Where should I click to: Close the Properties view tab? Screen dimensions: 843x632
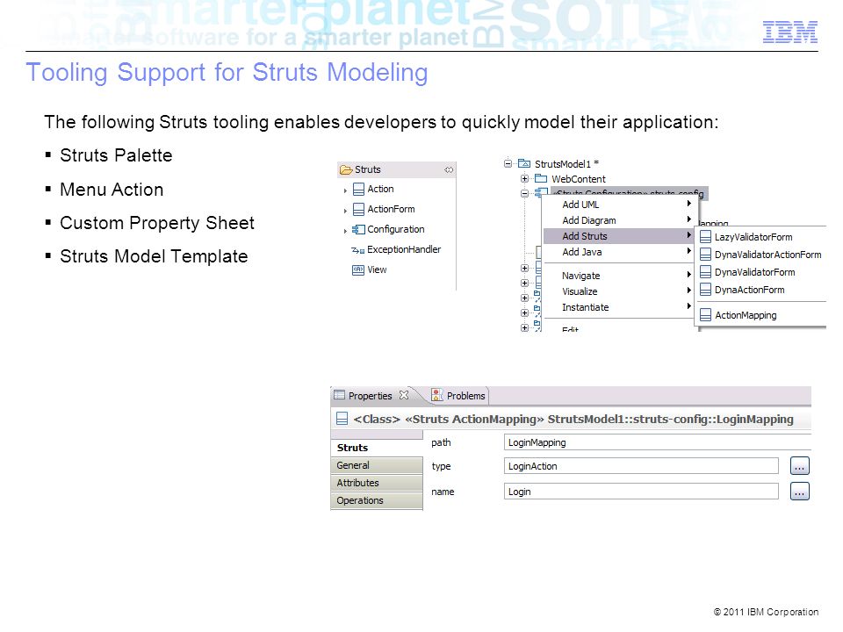[404, 395]
